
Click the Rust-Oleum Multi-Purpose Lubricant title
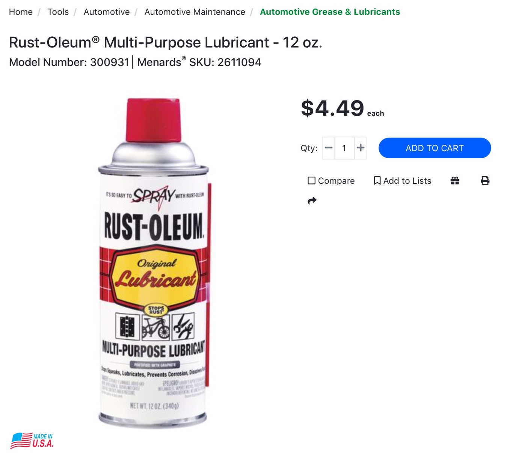tap(165, 42)
